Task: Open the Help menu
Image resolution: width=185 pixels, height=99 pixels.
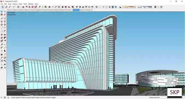Action: tap(36, 4)
